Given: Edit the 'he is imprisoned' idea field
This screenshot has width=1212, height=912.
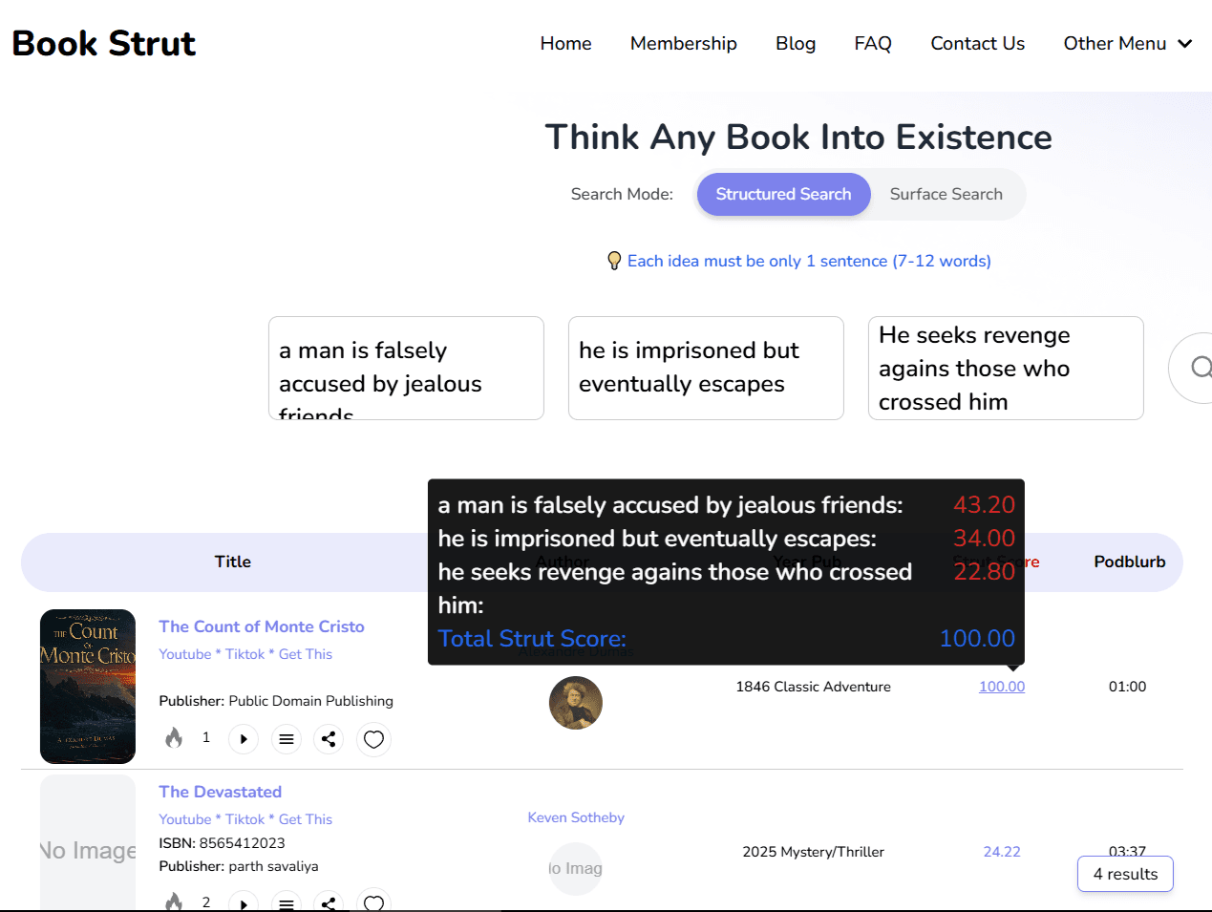Looking at the screenshot, I should click(x=705, y=368).
